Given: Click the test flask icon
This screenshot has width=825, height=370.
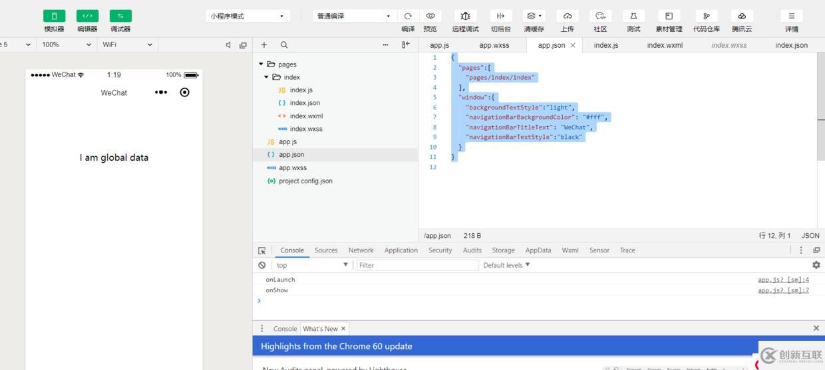Looking at the screenshot, I should coord(633,16).
